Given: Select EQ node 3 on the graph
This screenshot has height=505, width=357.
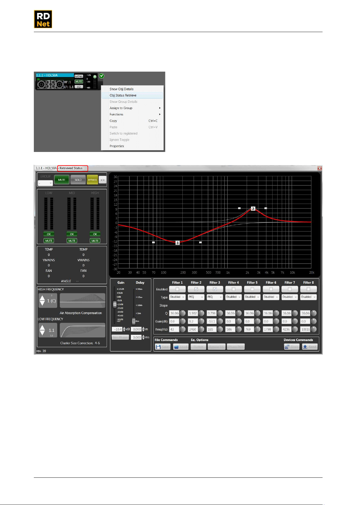Looking at the screenshot, I should coord(178,243).
